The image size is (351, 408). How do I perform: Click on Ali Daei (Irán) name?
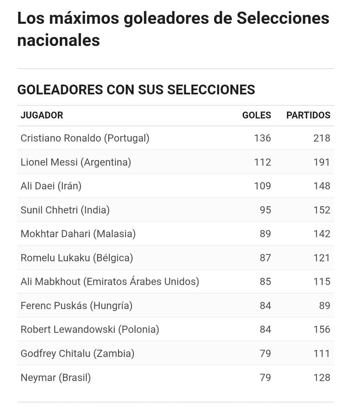[51, 186]
